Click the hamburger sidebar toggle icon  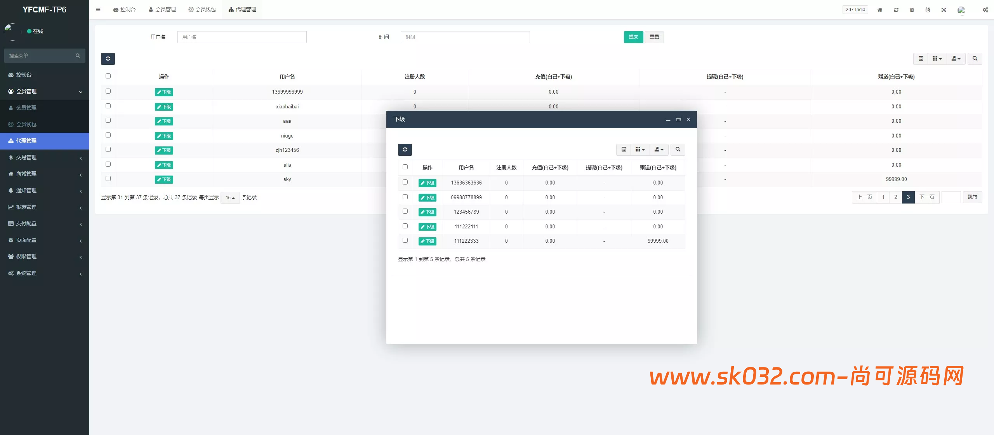tap(98, 10)
